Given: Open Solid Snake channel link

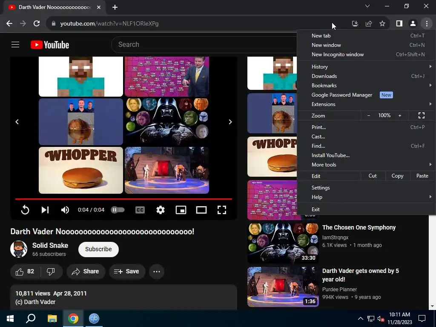Looking at the screenshot, I should coord(50,245).
